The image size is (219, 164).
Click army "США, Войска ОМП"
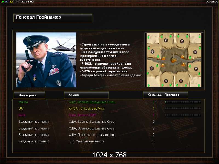(x=82, y=115)
